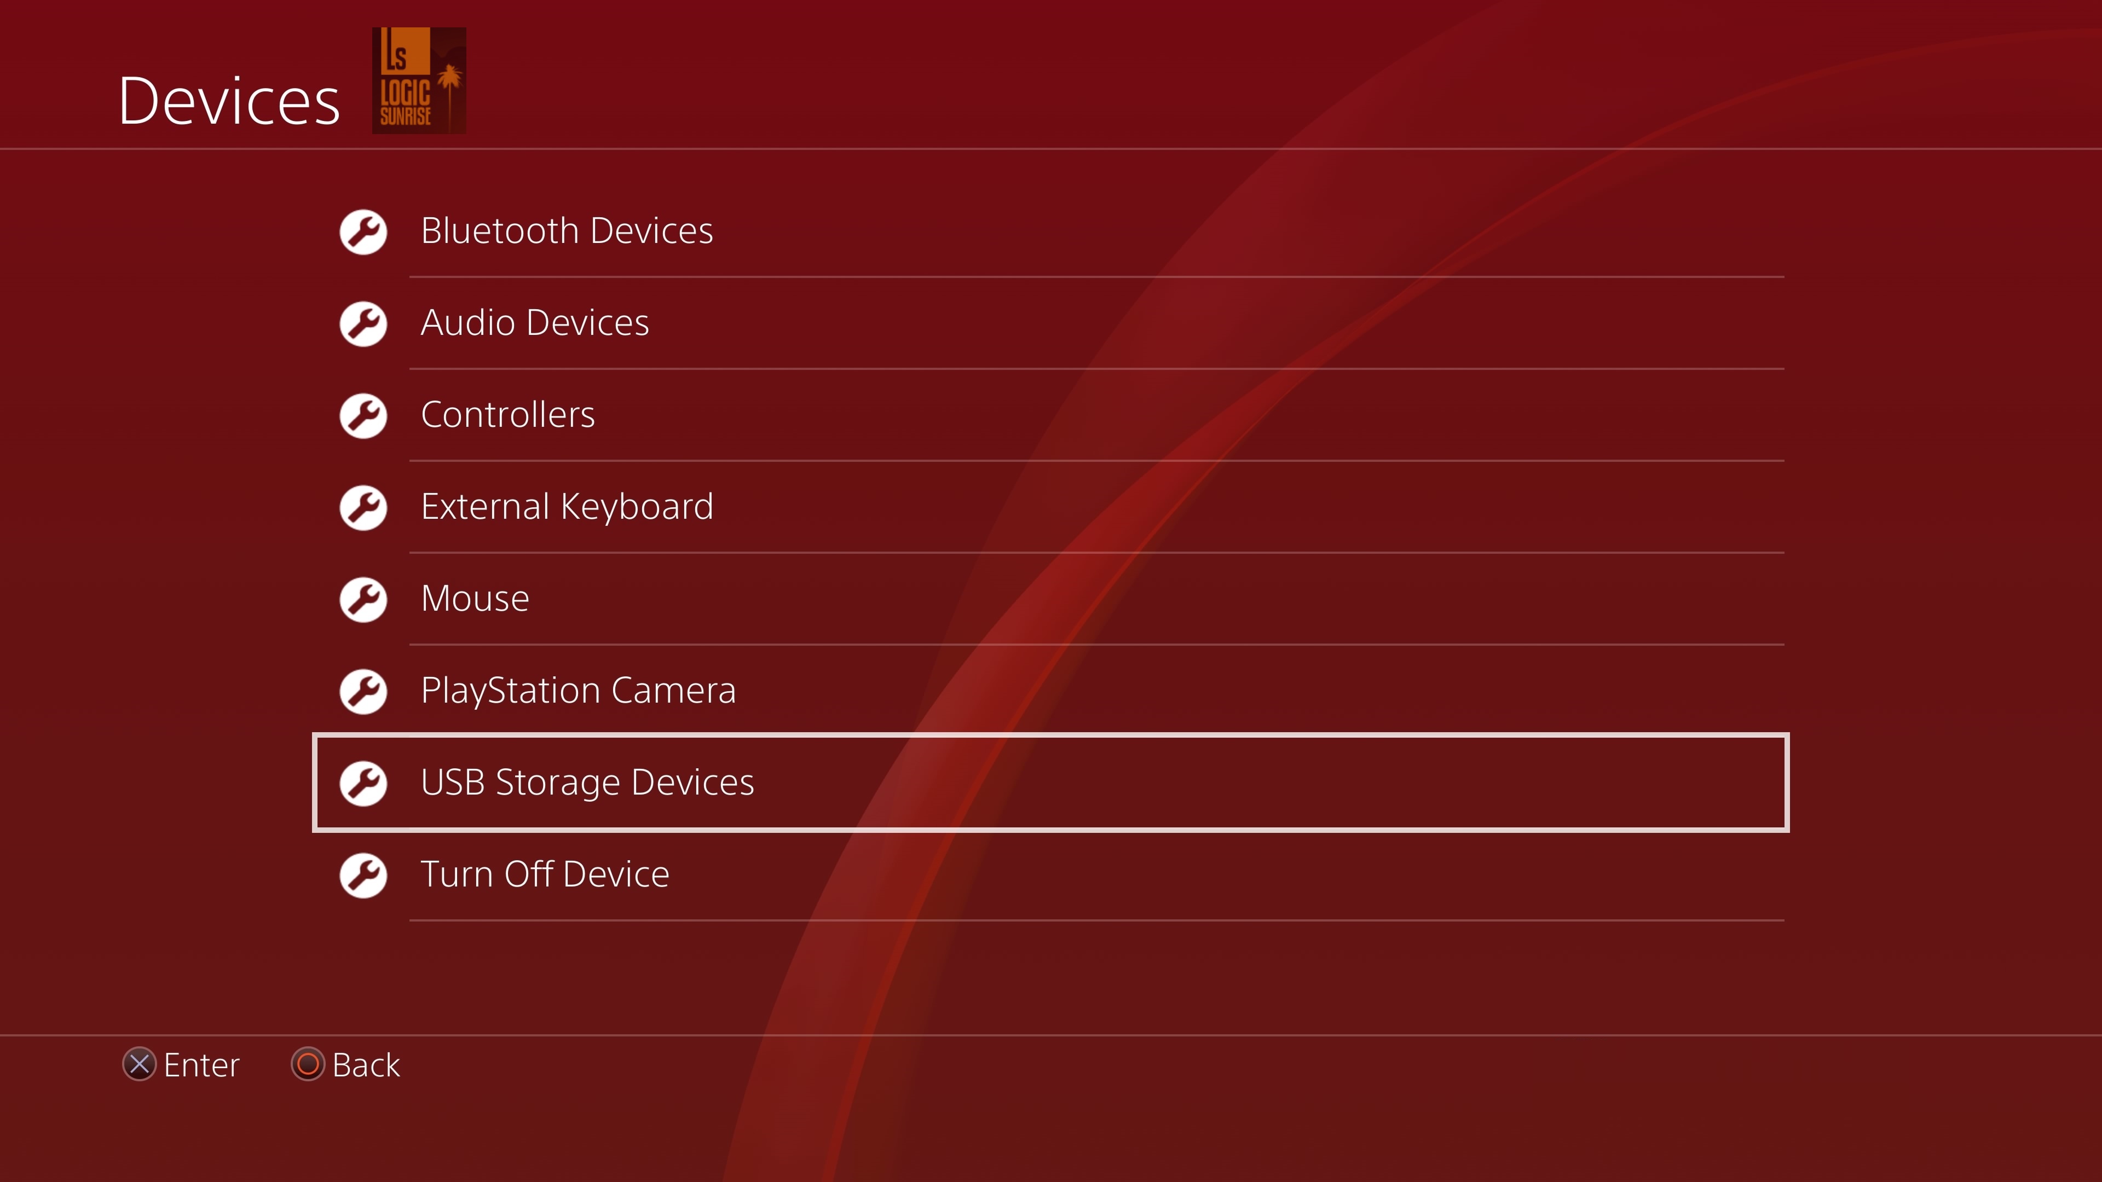Click the wrench icon of USB Storage Devices
Image resolution: width=2102 pixels, height=1182 pixels.
coord(363,783)
